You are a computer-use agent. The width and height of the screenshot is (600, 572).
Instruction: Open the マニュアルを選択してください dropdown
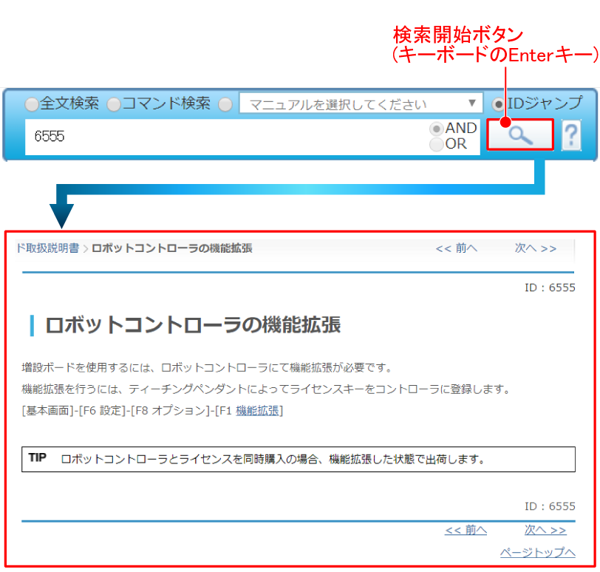(361, 104)
